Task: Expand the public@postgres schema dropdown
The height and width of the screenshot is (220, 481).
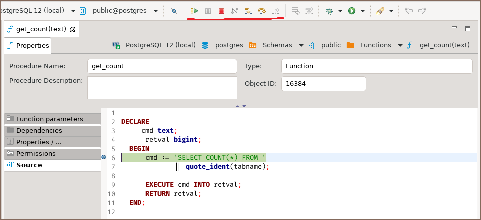Action: [156, 11]
